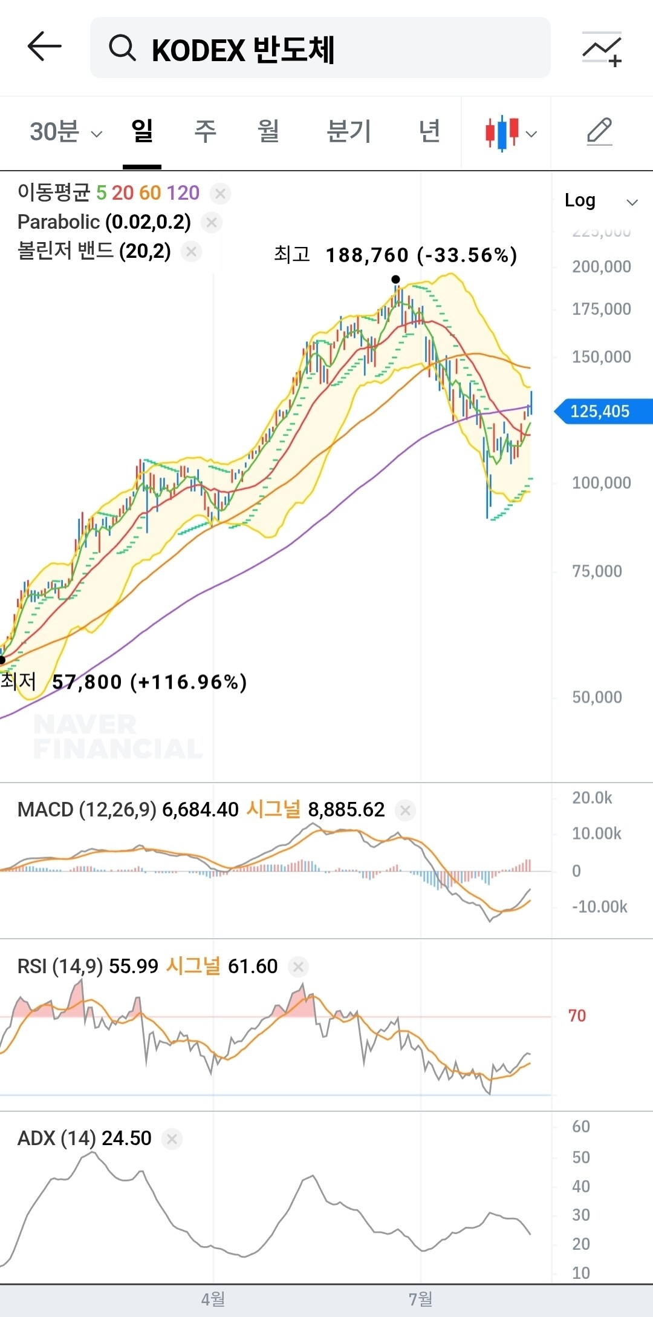Open the pencil drawing tool
The image size is (653, 1317).
[600, 132]
